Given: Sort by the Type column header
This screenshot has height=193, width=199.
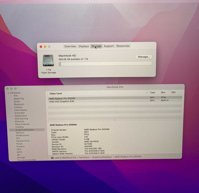Looking at the screenshot, I should point(152,92).
